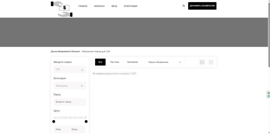The height and width of the screenshot is (134, 270).
Task: Click magnifier icon inside query field
Action: tap(82, 70)
